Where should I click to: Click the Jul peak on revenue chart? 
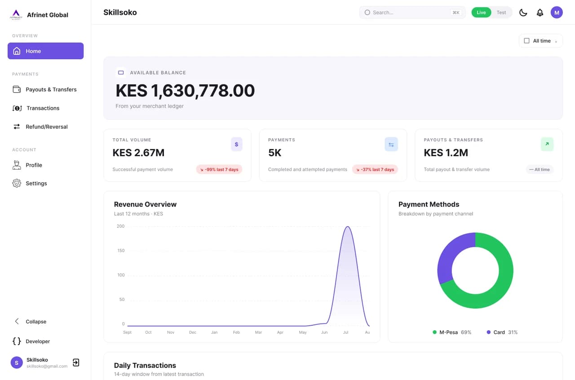(347, 227)
